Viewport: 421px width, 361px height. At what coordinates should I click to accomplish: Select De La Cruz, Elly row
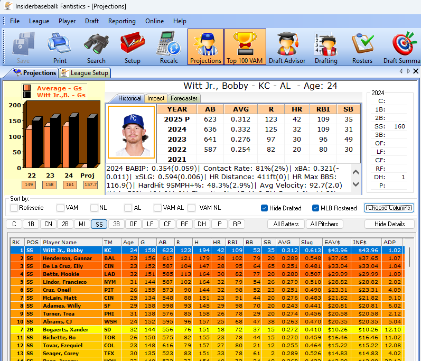tap(207, 266)
